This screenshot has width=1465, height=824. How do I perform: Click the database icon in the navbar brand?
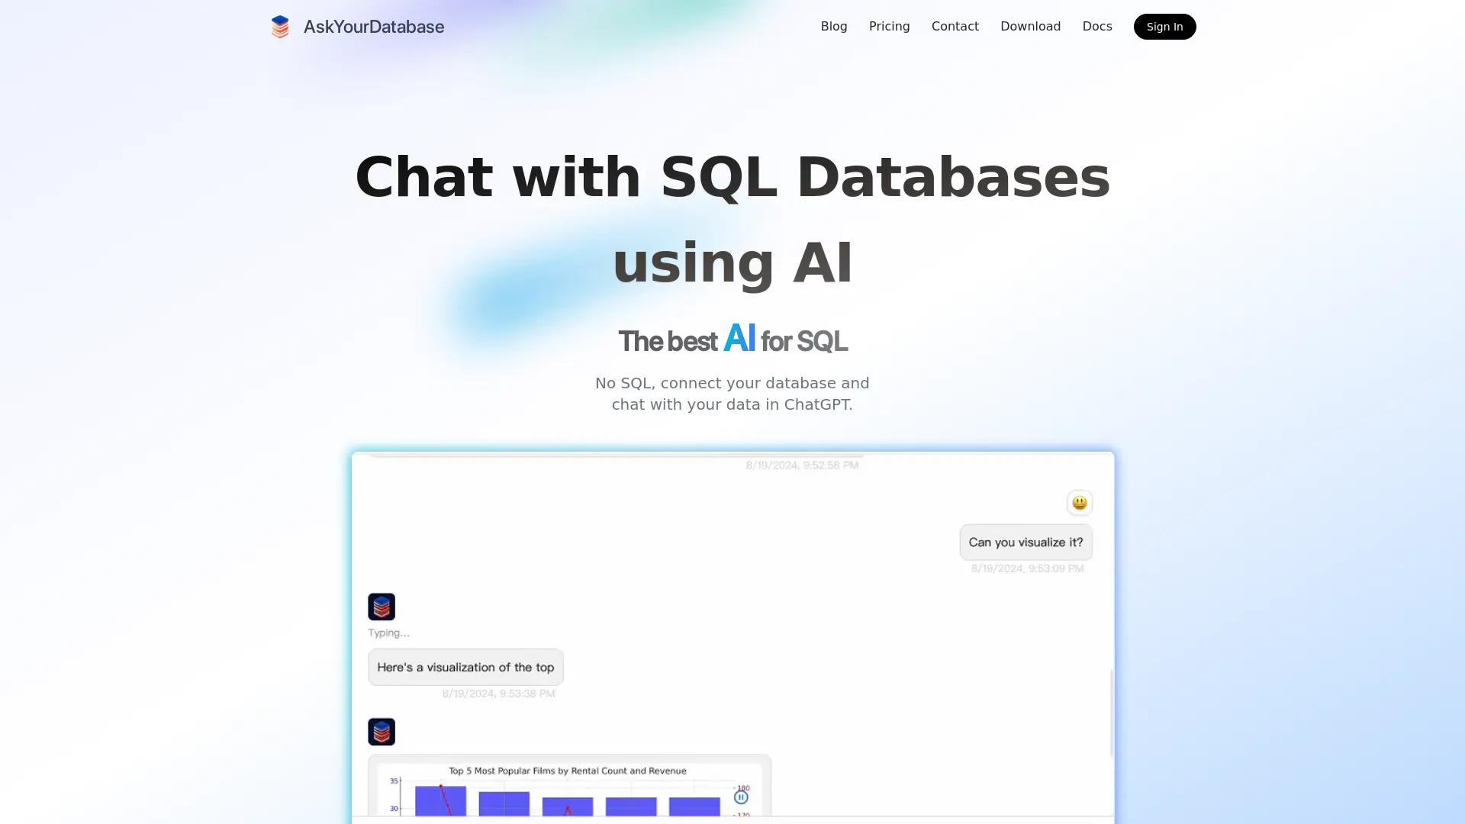coord(280,26)
